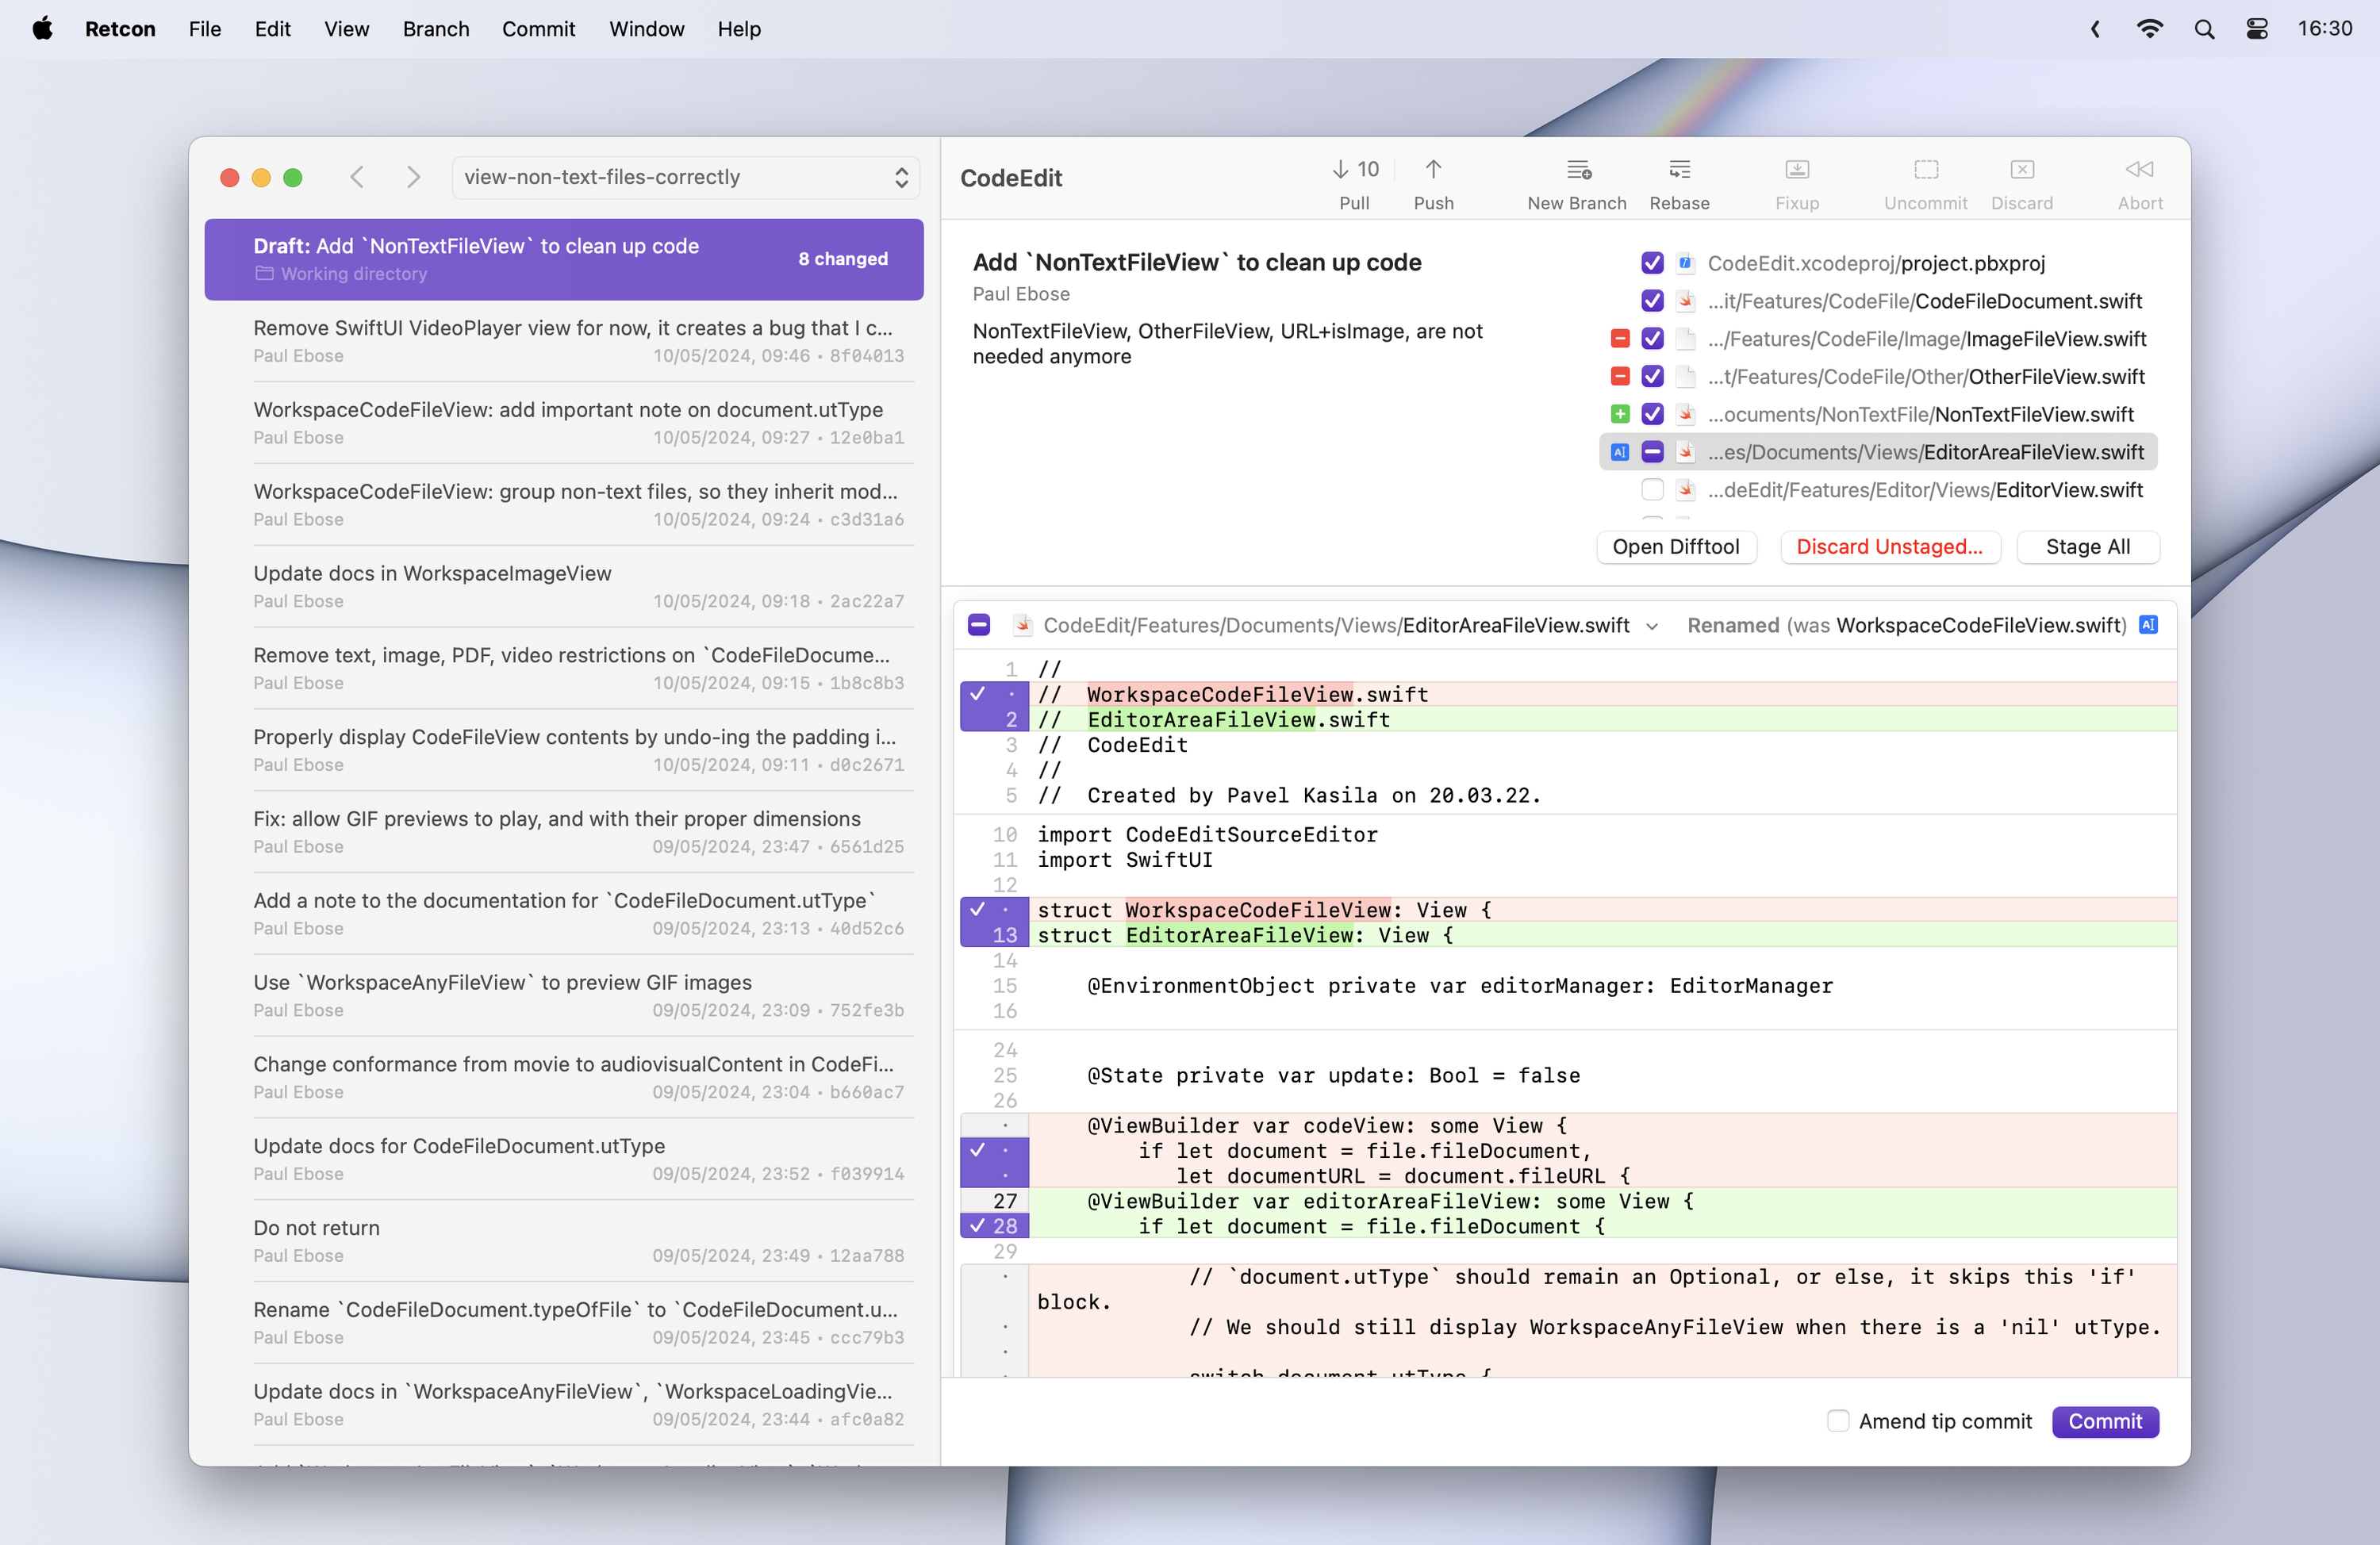Viewport: 2380px width, 1545px height.
Task: Stage the EditorView.swift checkbox
Action: (x=1652, y=490)
